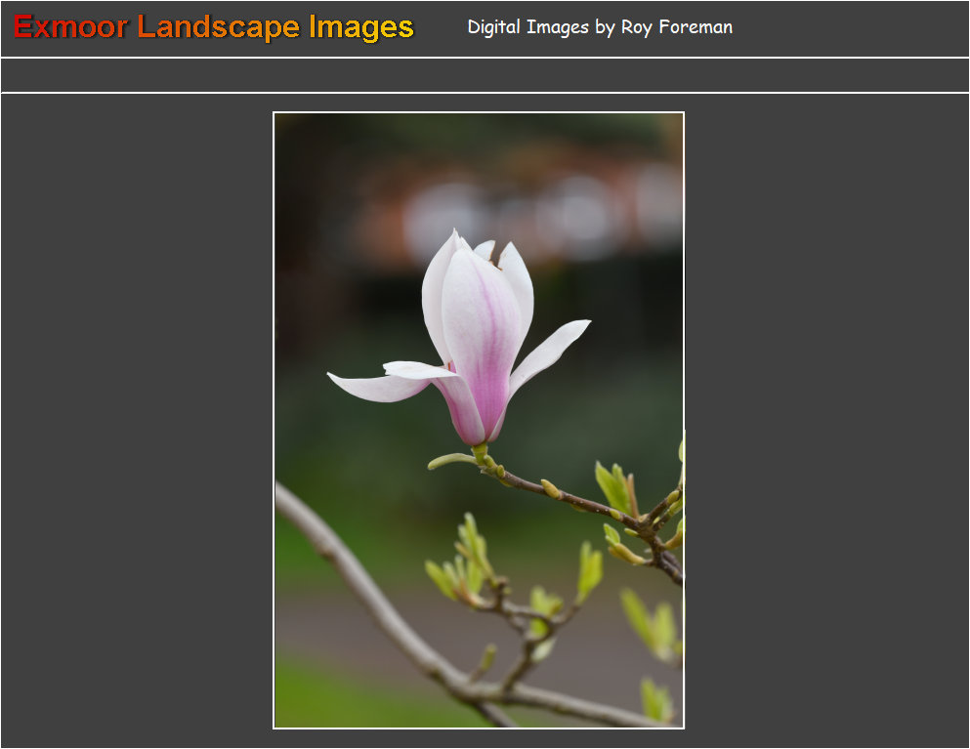Click the empty navigation bar below the header
Screen dimensions: 970x749
pyautogui.click(x=485, y=75)
